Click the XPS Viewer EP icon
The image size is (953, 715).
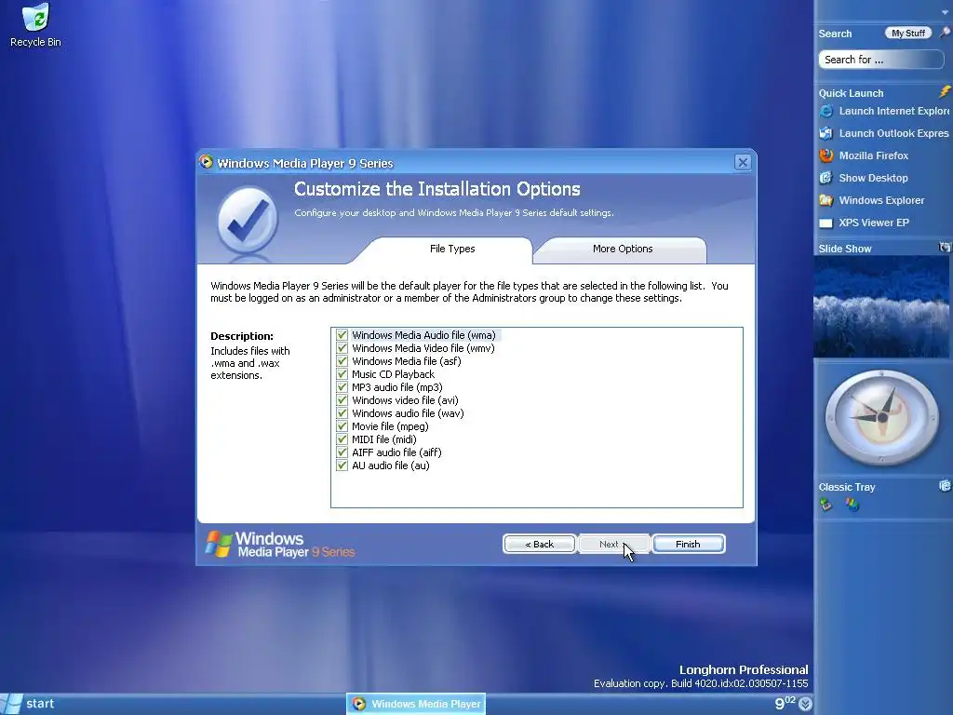click(x=826, y=223)
